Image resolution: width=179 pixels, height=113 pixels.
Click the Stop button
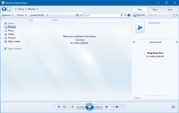click(x=73, y=107)
